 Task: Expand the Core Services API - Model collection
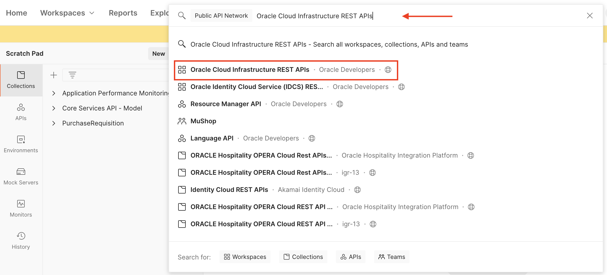click(x=54, y=108)
